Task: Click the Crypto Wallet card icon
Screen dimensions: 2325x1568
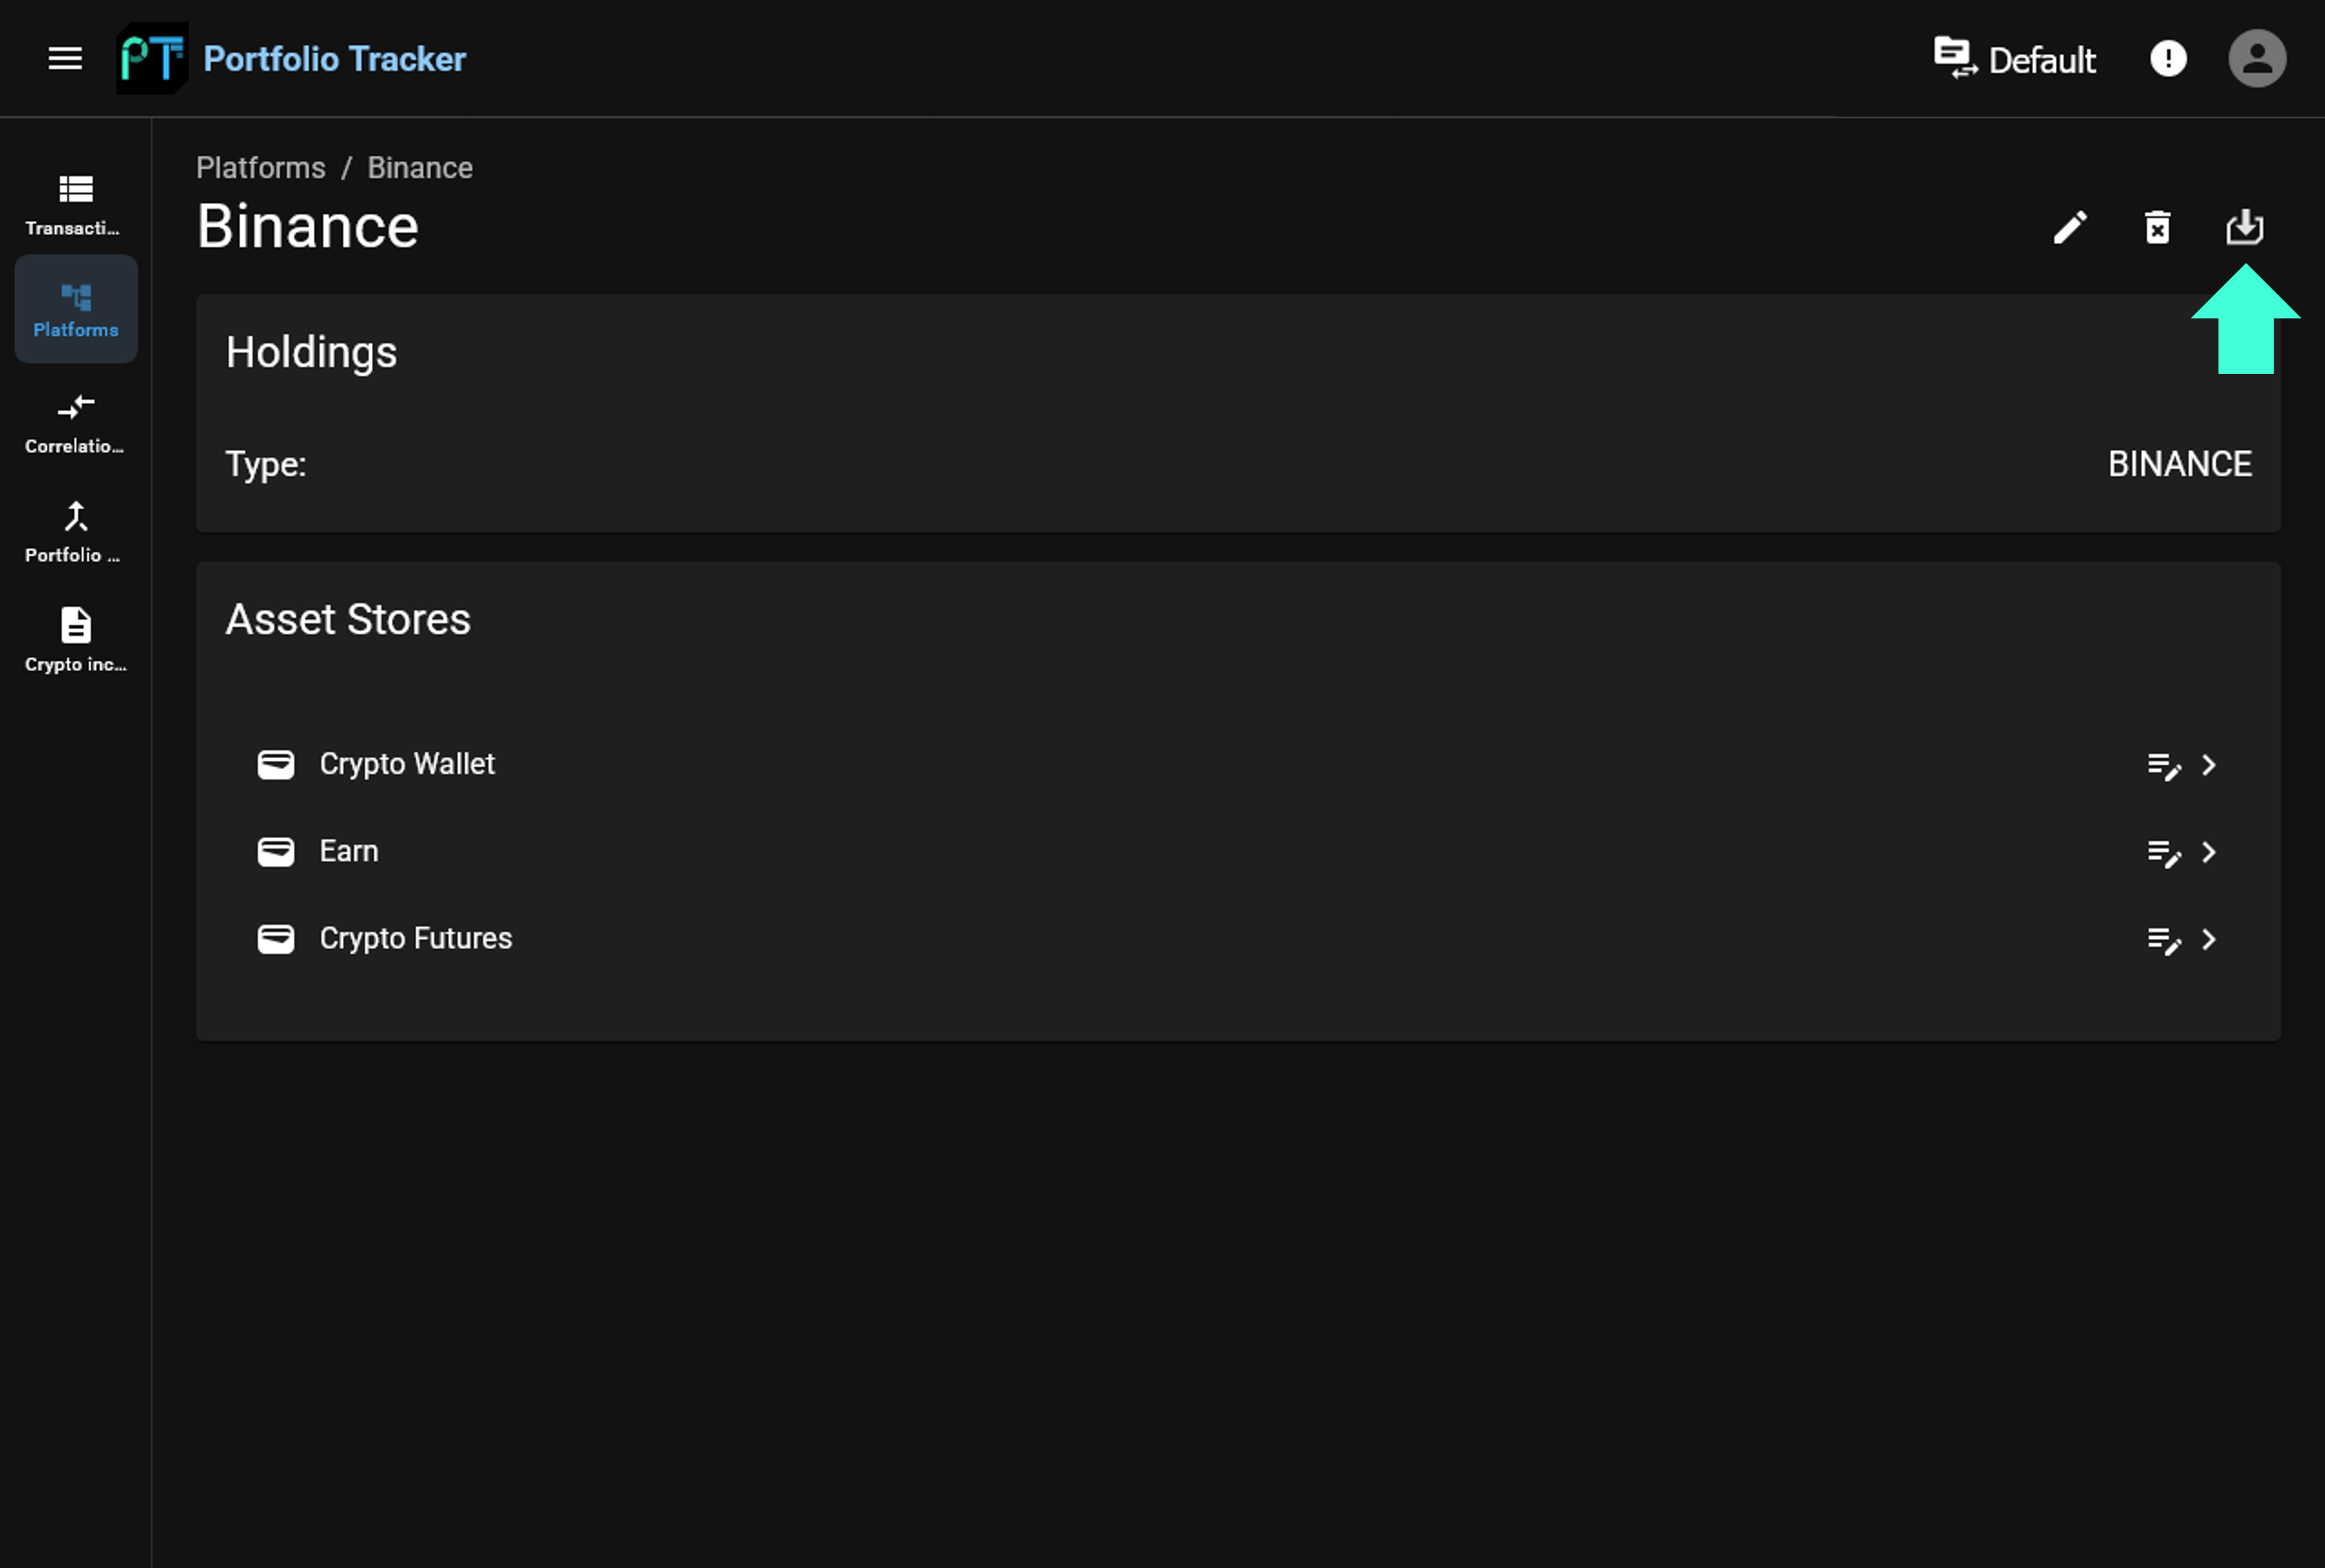Action: [276, 765]
